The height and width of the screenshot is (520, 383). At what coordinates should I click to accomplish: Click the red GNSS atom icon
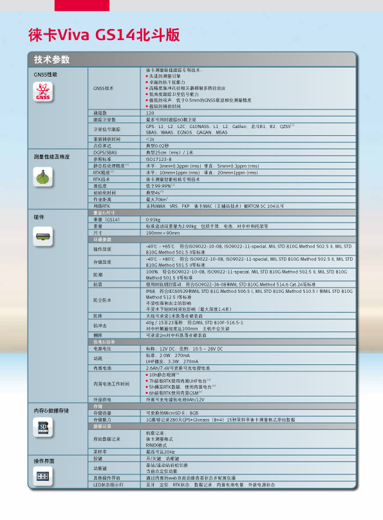click(42, 91)
